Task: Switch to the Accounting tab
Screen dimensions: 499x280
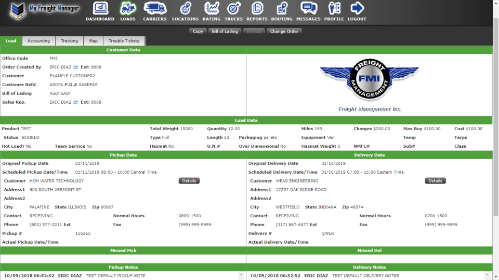Action: click(x=38, y=40)
